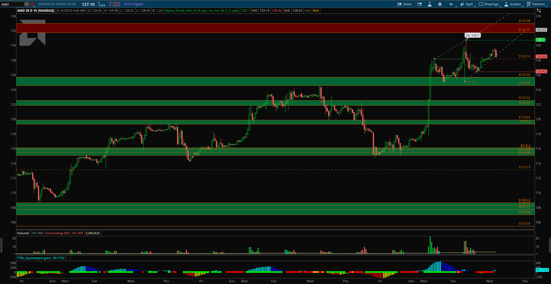Image resolution: width=551 pixels, height=284 pixels.
Task: Click the $128.14 level label
Action: pos(524,57)
